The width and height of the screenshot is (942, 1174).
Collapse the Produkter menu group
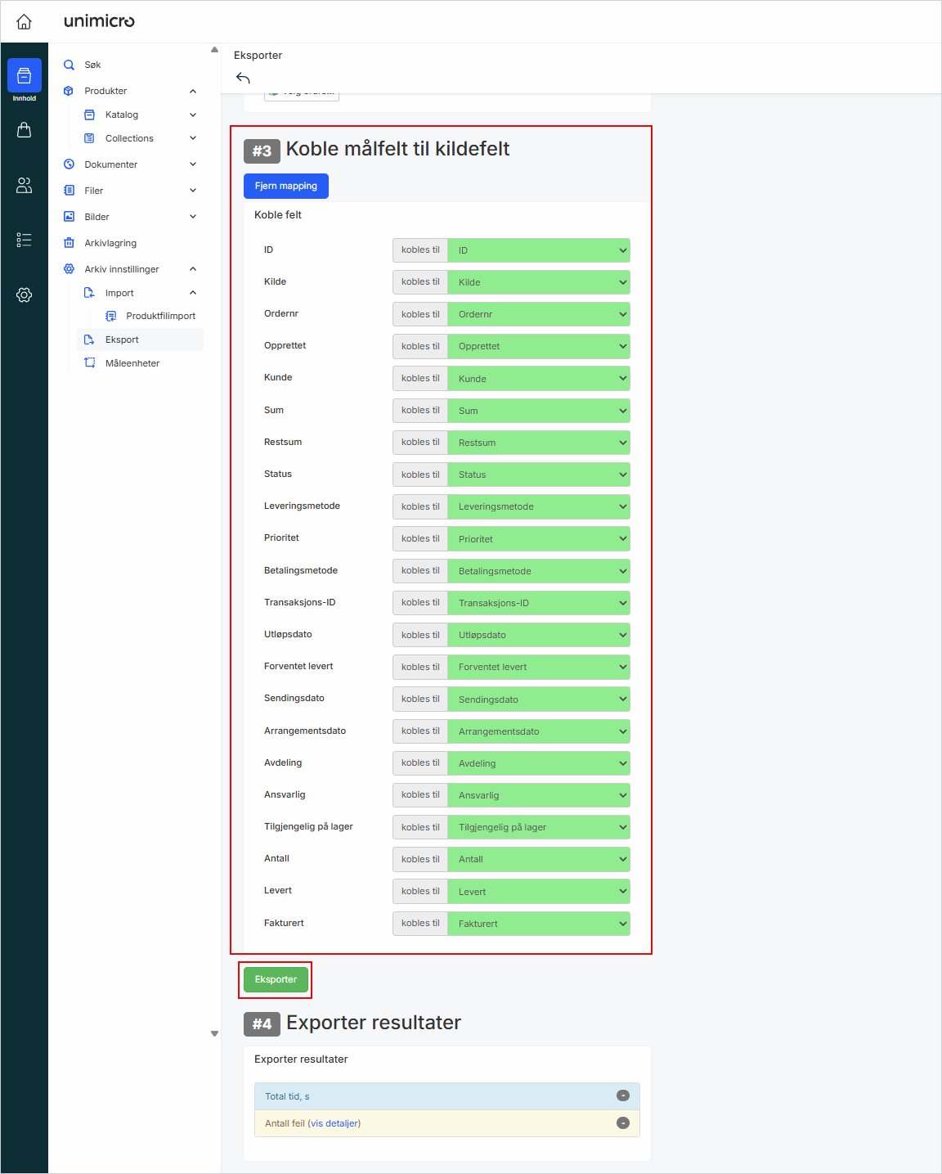(193, 91)
